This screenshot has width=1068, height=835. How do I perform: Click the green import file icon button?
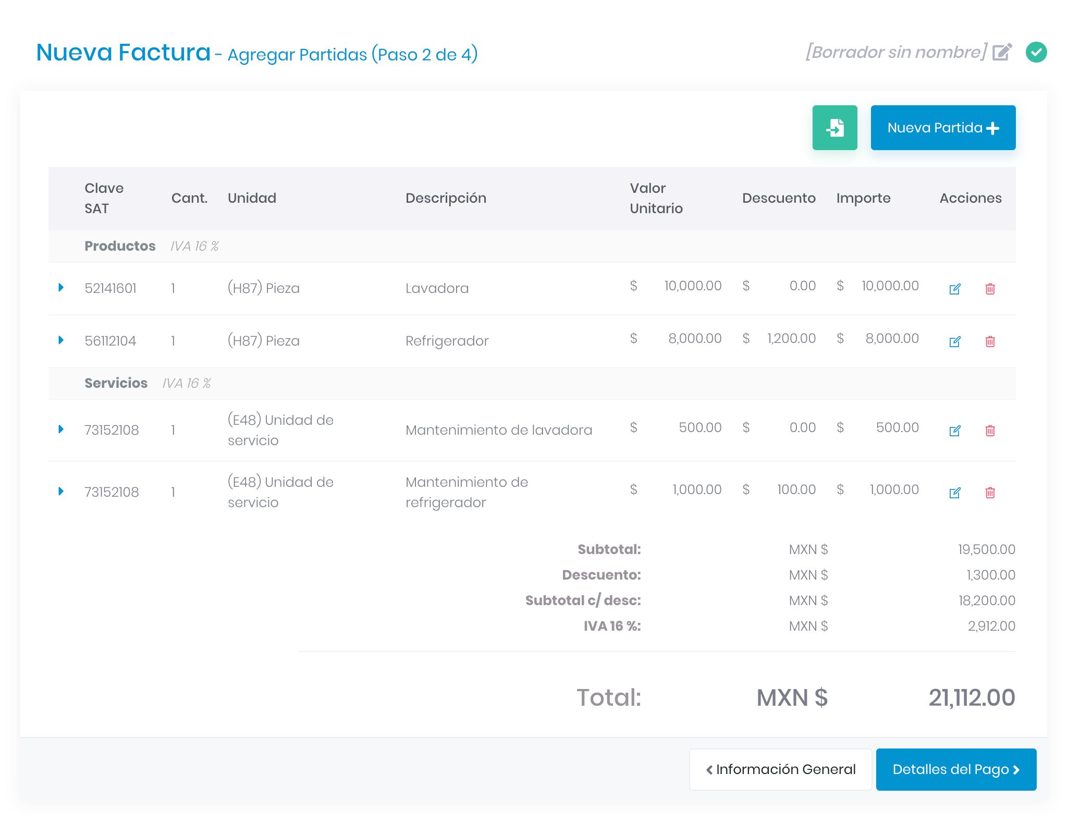834,128
